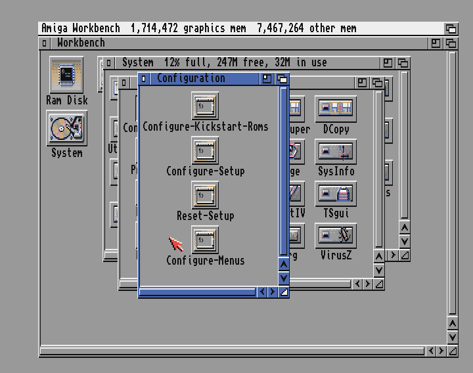Click Workbench window scroll down arrow

pos(453,337)
